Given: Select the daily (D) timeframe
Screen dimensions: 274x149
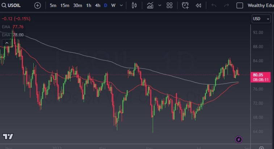Looking at the screenshot, I should pos(105,5).
